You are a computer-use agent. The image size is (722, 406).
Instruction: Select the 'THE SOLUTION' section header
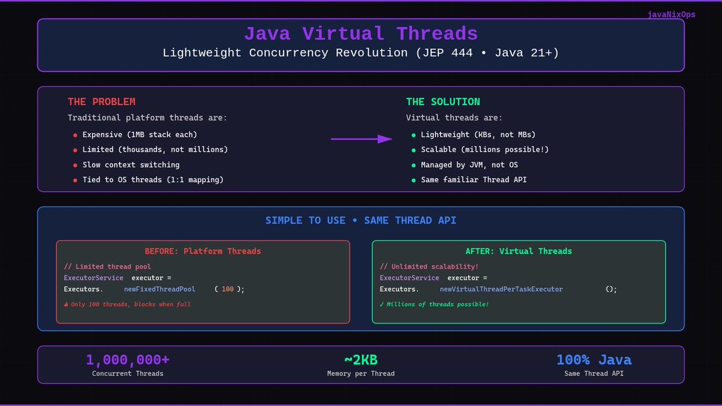(x=443, y=102)
